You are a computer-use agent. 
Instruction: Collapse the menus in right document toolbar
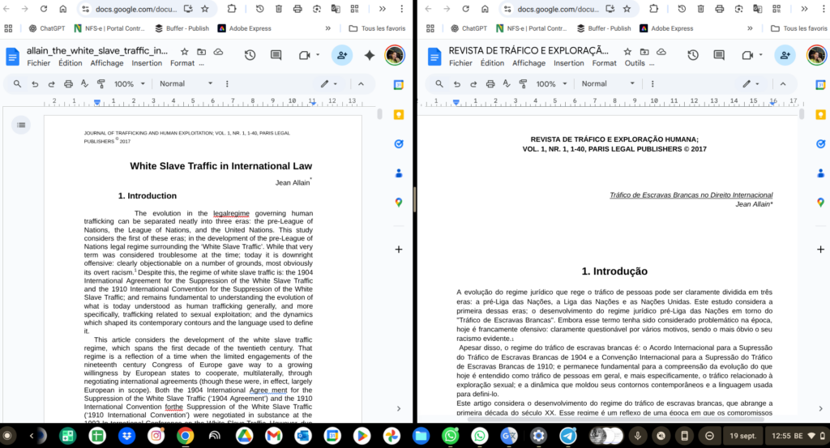coord(783,83)
